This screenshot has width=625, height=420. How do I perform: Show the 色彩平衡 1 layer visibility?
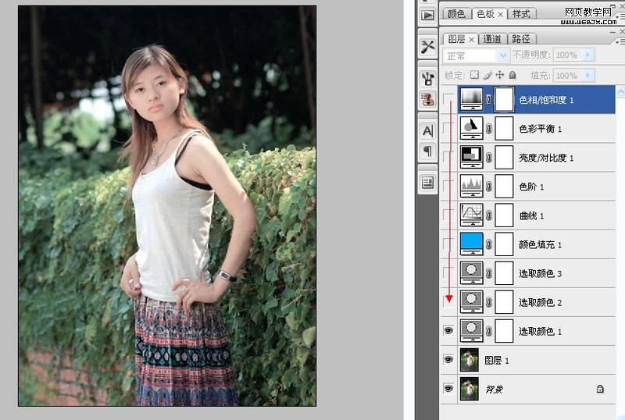(x=448, y=128)
